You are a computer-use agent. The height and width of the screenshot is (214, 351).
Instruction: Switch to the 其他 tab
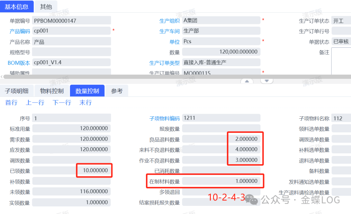pos(46,6)
